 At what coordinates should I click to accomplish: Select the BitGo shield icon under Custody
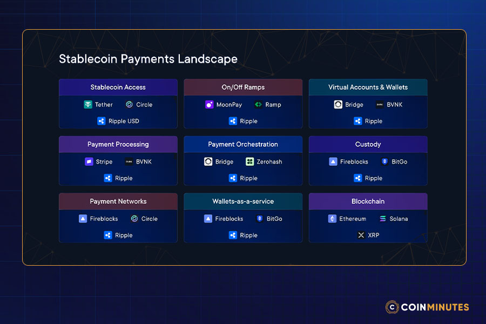pos(385,161)
